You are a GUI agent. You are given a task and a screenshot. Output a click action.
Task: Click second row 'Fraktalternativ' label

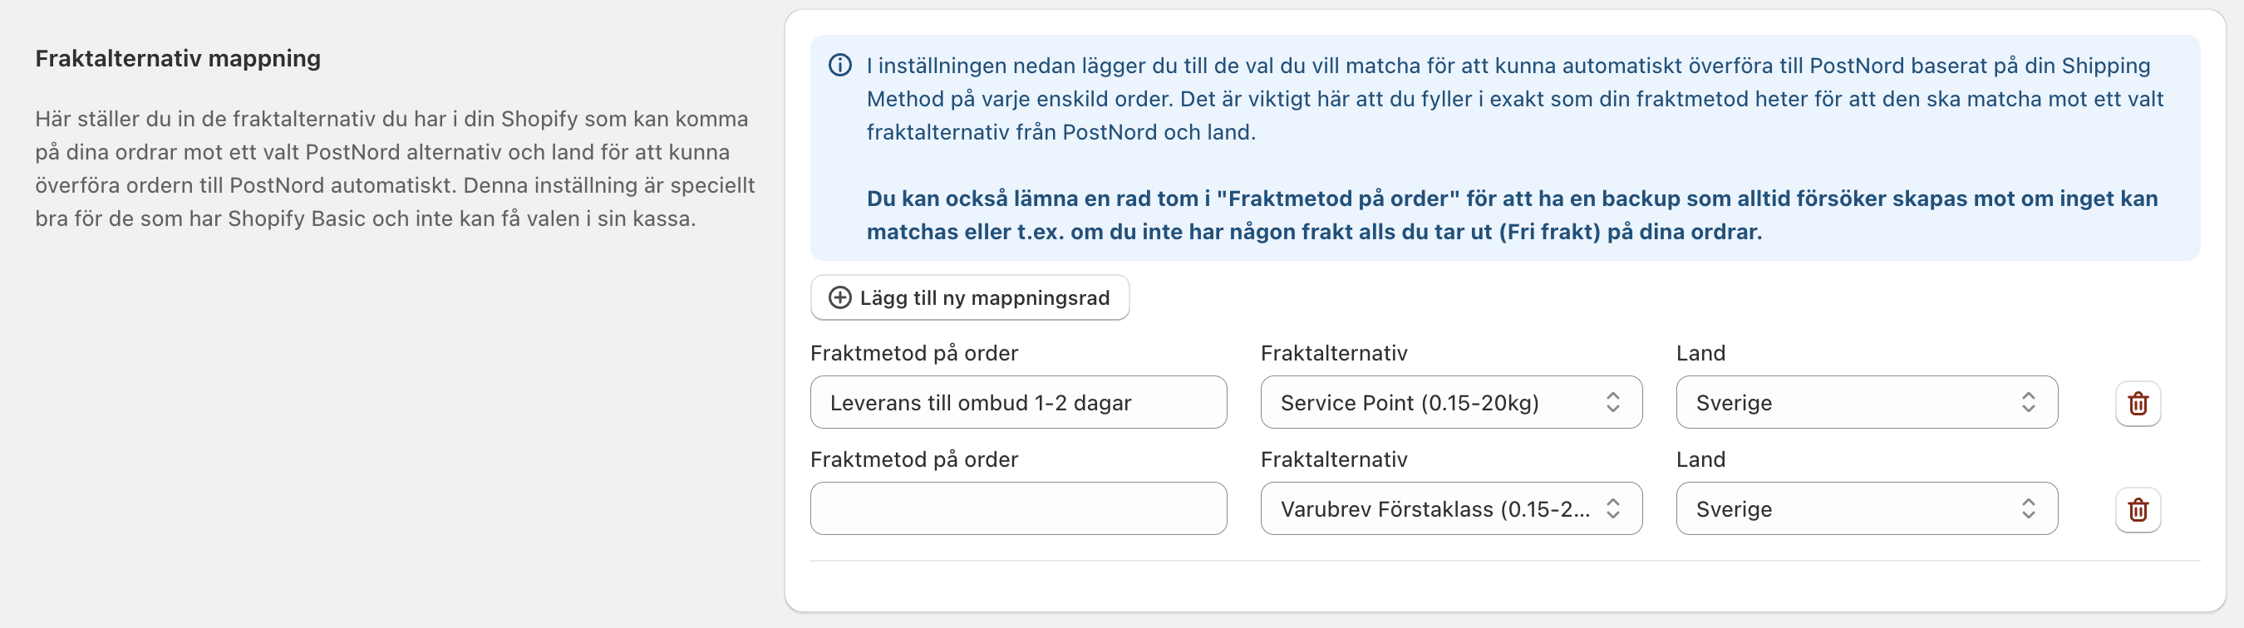point(1334,459)
